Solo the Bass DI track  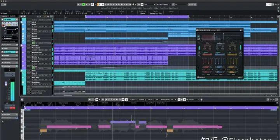[x=30, y=73]
